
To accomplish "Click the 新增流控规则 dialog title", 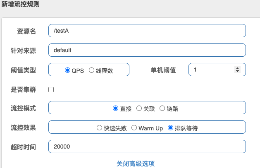I will click(21, 4).
